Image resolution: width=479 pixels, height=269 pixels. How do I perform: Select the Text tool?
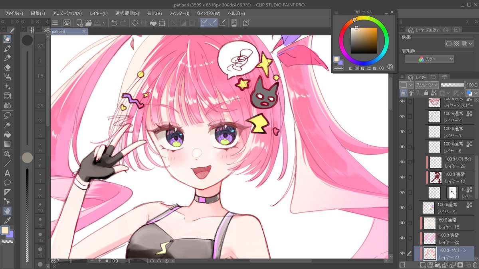pos(7,173)
